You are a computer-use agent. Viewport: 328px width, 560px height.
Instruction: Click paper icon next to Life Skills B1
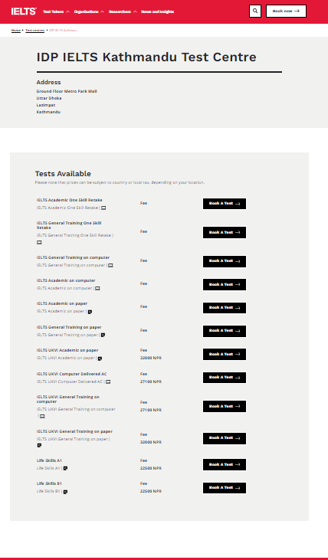65,492
